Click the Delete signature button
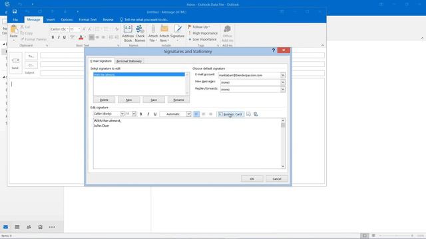 click(x=104, y=100)
